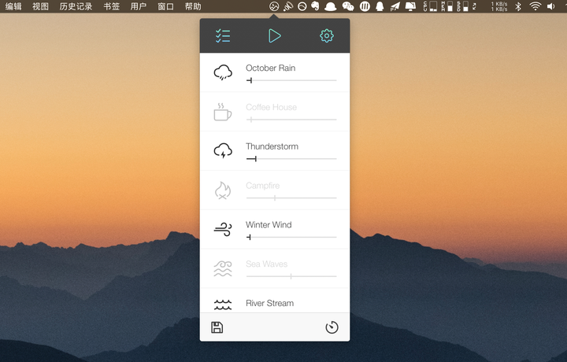The height and width of the screenshot is (362, 567).
Task: Enable the Coffee House cup icon
Action: [223, 112]
